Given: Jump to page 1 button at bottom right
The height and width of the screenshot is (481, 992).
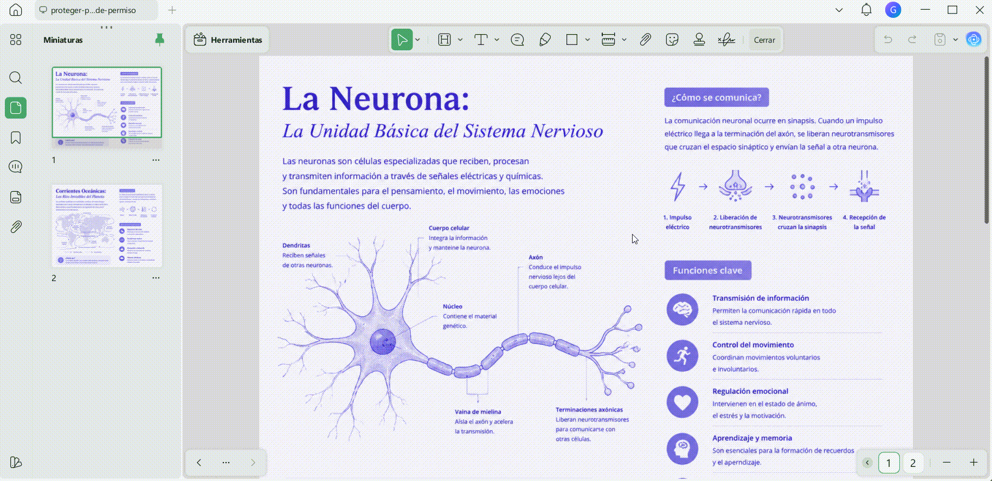Looking at the screenshot, I should tap(889, 463).
